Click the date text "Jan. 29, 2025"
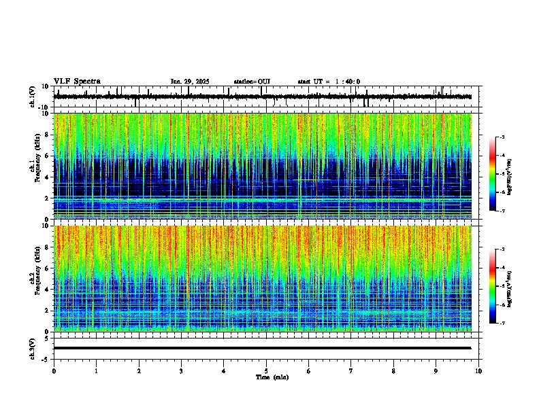 (190, 82)
